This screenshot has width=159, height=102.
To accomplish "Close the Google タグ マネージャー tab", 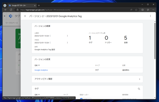I will pos(35,6).
